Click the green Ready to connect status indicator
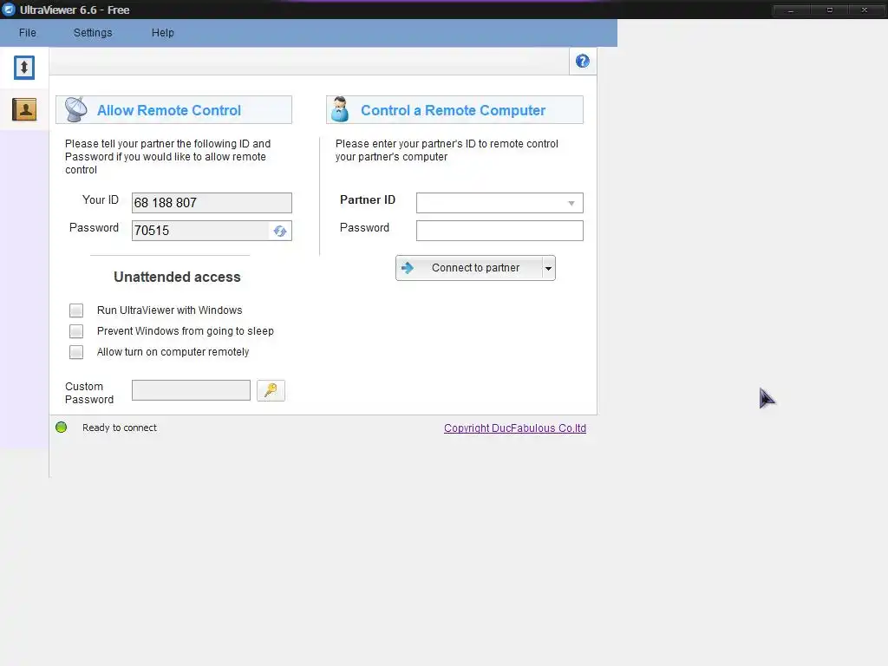888x666 pixels. 62,428
